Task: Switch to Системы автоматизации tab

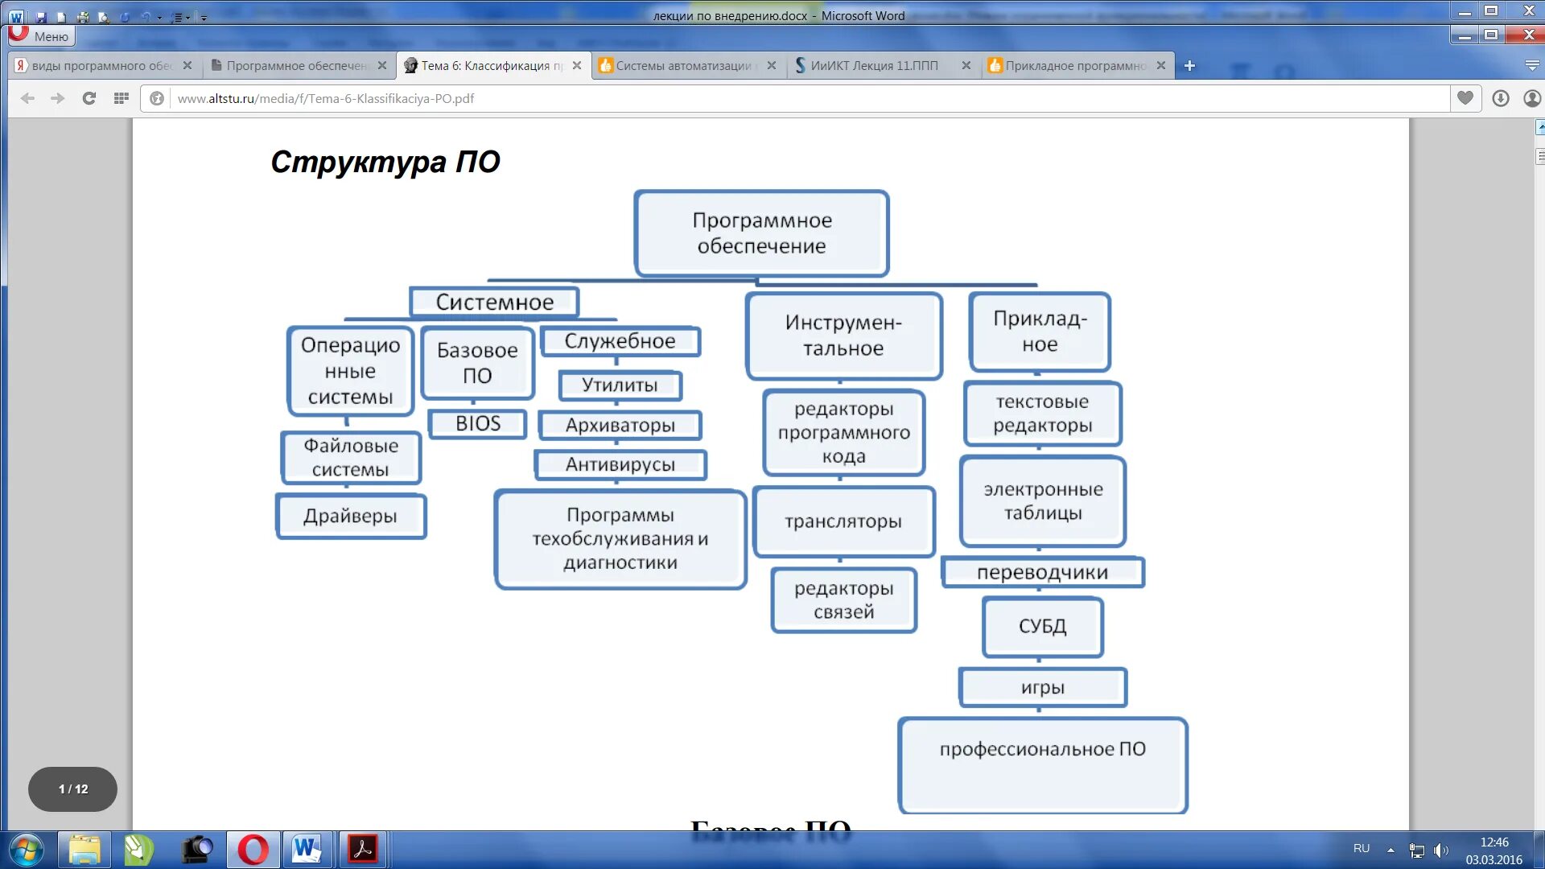Action: coord(682,66)
